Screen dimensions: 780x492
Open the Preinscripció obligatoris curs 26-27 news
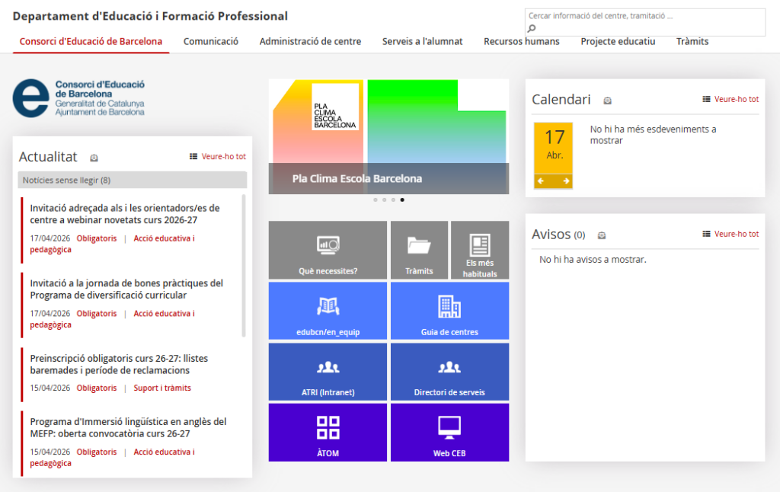(119, 364)
